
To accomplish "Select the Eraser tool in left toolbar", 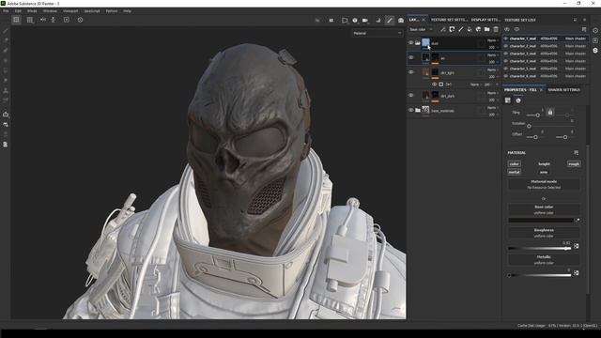I will 6,40.
